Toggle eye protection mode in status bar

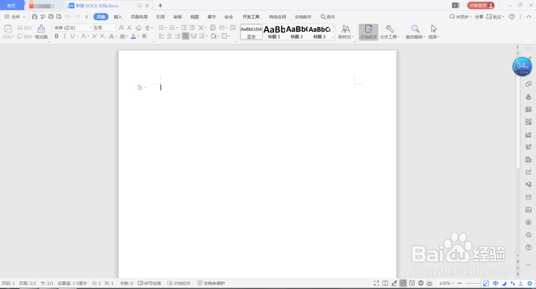click(x=430, y=283)
